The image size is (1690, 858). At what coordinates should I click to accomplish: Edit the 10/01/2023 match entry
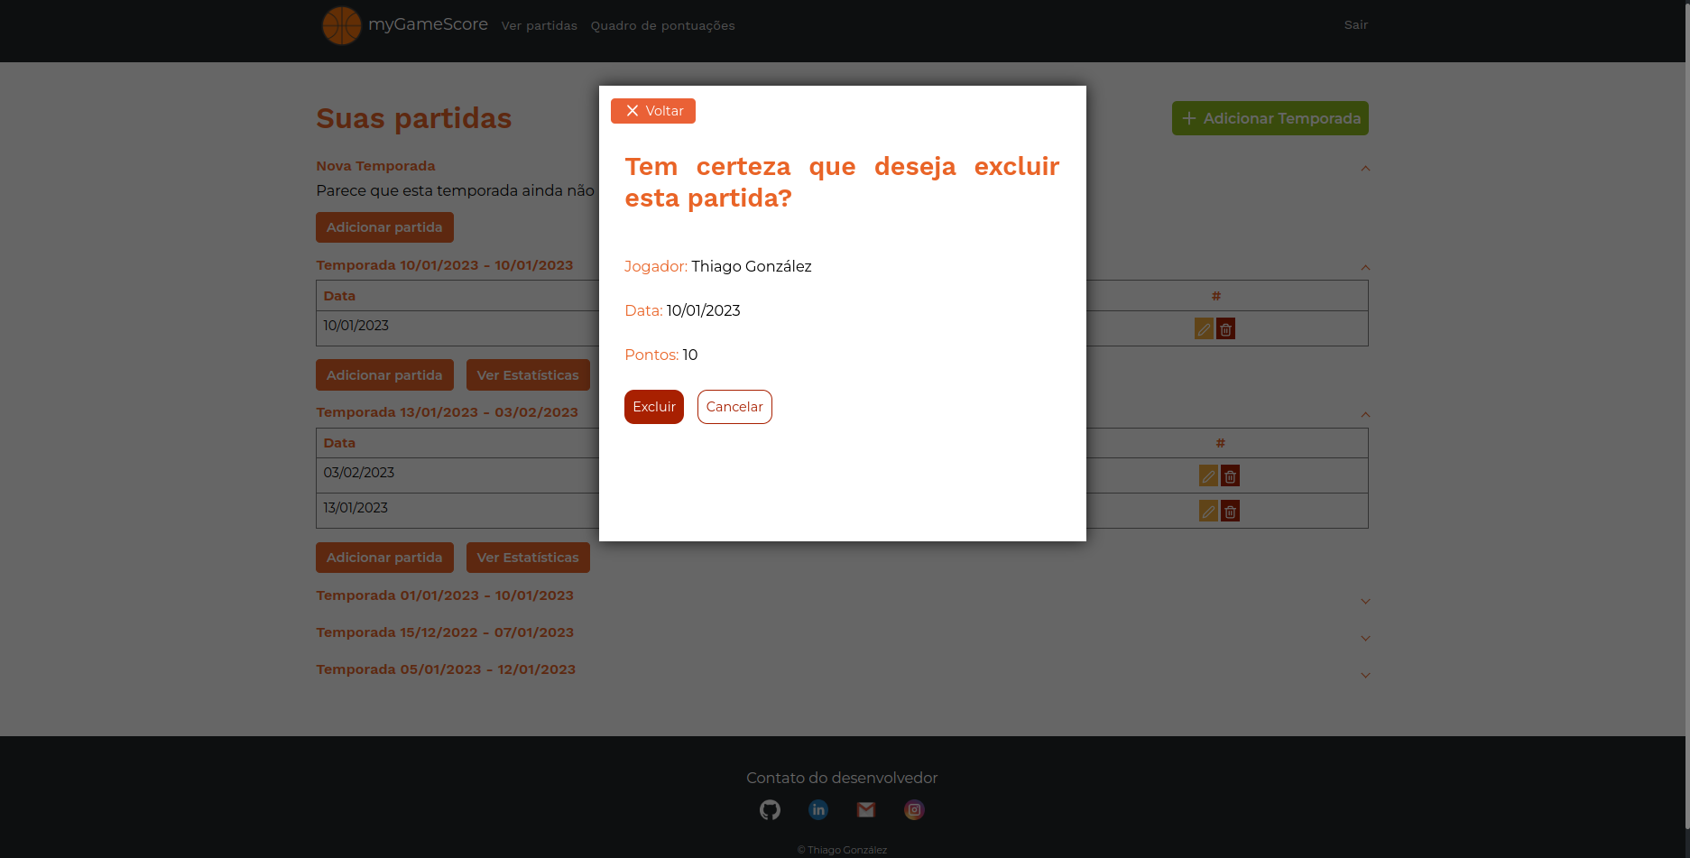pos(1204,328)
